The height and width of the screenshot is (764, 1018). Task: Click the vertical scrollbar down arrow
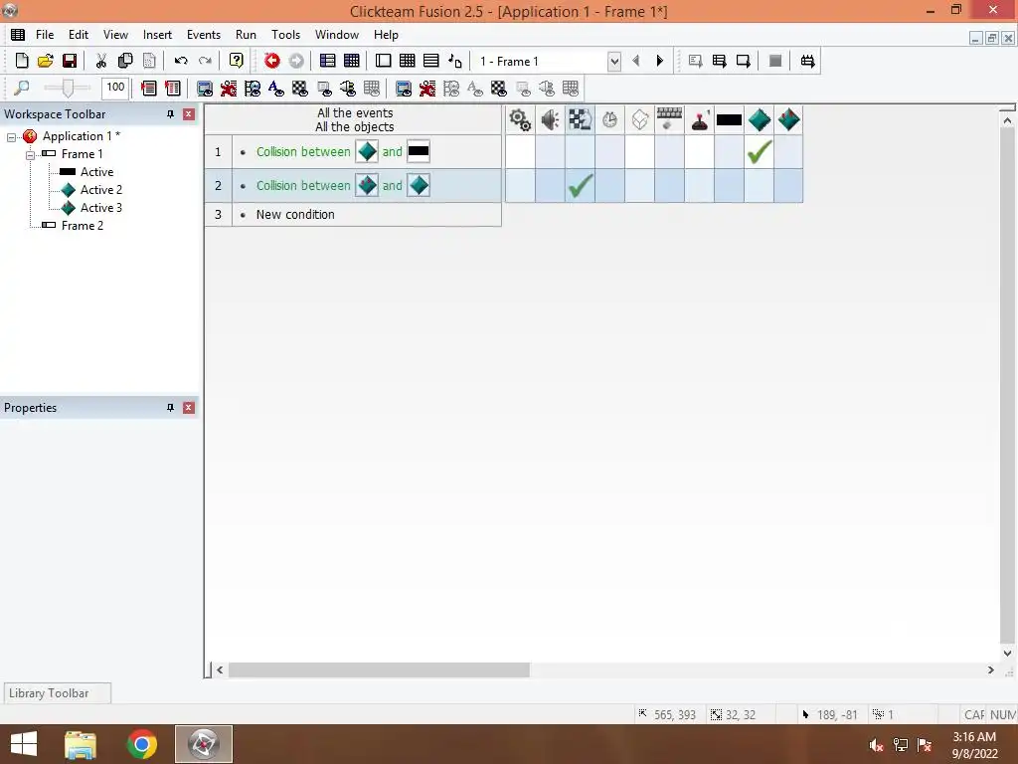[1007, 654]
